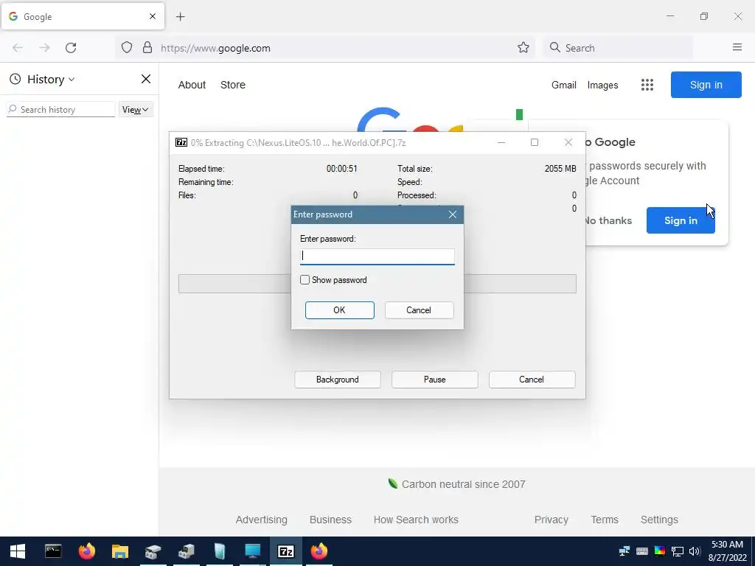Open the Settings footer link
This screenshot has width=755, height=566.
point(659,520)
